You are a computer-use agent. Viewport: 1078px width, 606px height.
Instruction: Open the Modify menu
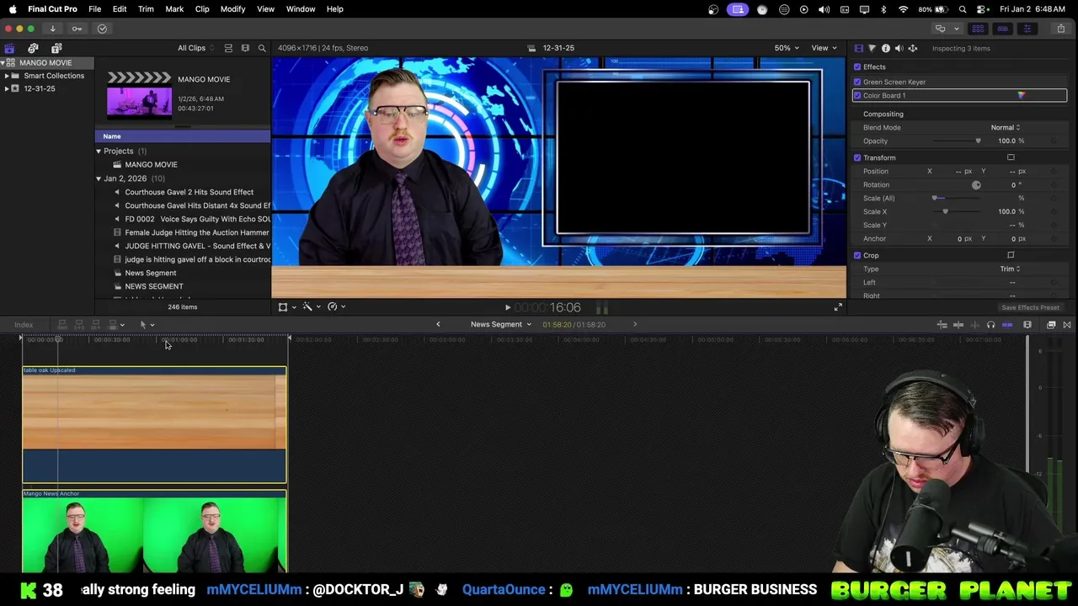(x=232, y=8)
